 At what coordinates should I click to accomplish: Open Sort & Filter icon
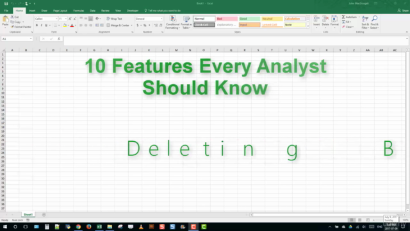click(365, 19)
